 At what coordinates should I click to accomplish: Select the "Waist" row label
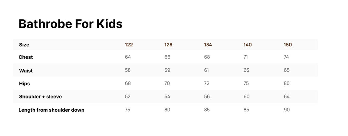(x=26, y=71)
